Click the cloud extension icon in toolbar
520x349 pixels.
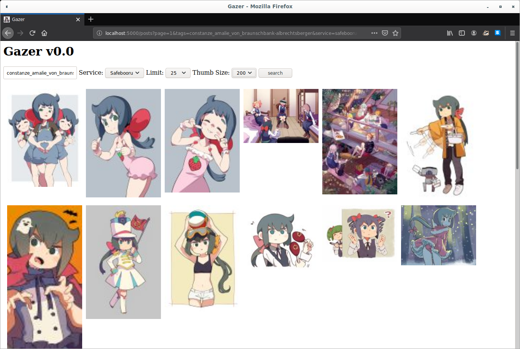[486, 33]
